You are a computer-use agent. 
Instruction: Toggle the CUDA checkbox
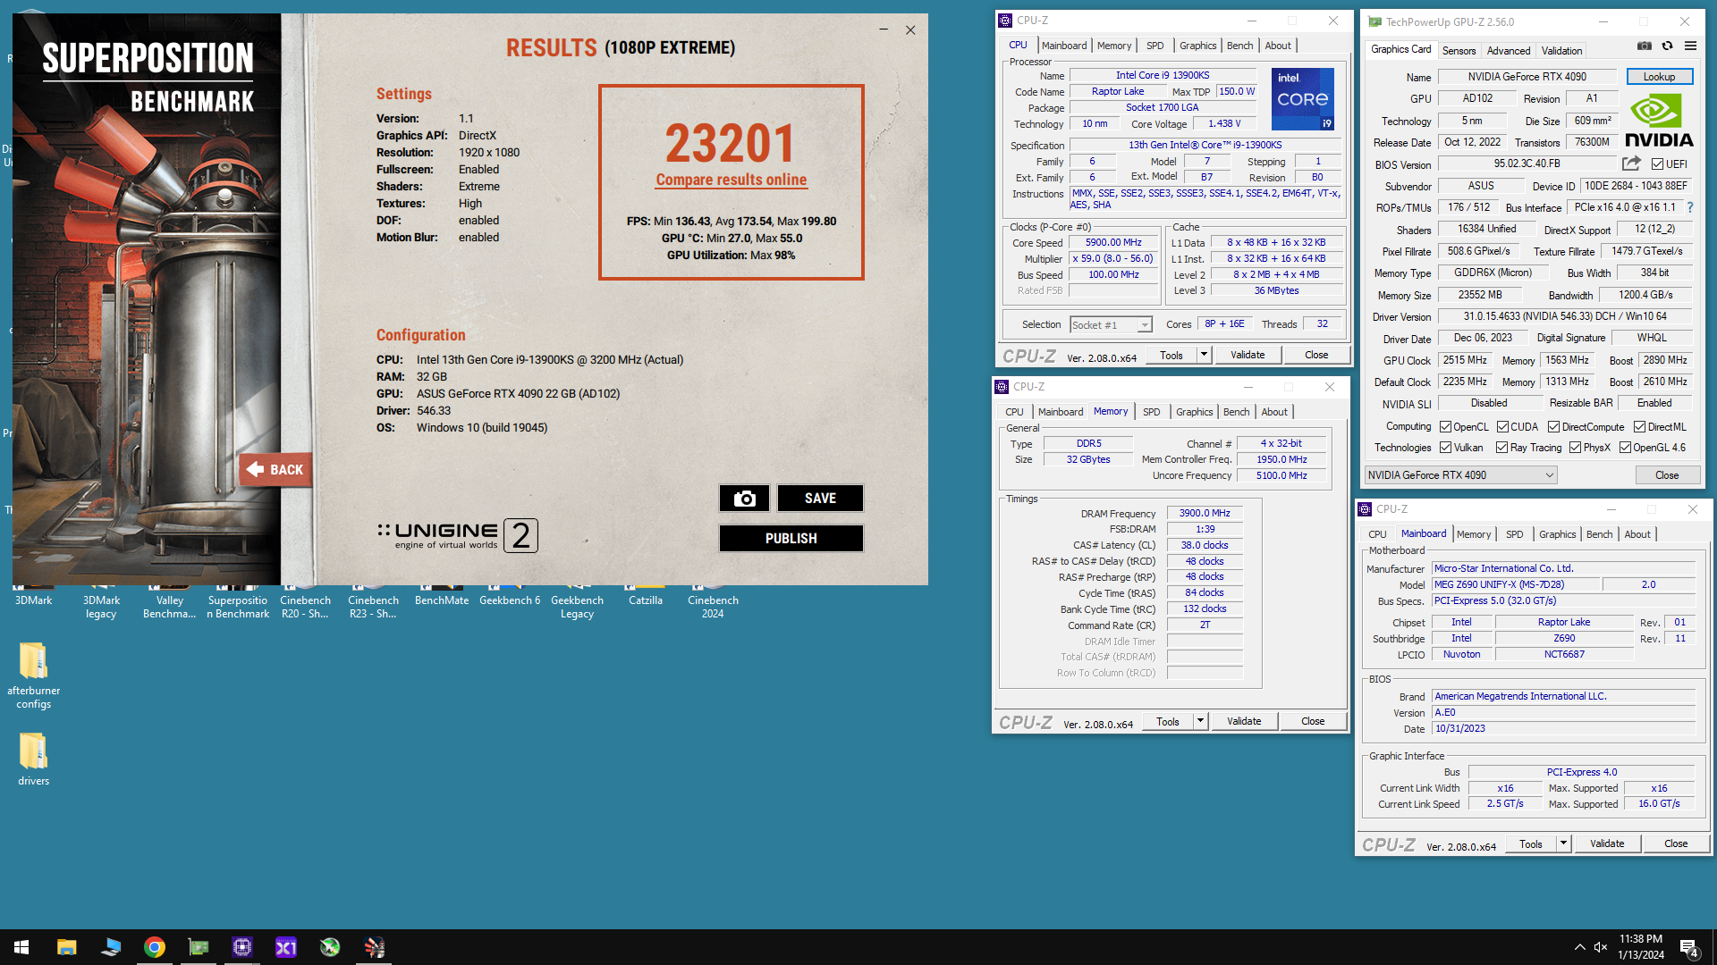[x=1502, y=427]
